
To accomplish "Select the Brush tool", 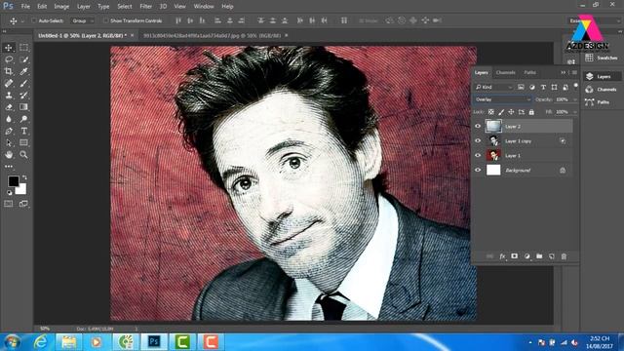I will pyautogui.click(x=23, y=84).
